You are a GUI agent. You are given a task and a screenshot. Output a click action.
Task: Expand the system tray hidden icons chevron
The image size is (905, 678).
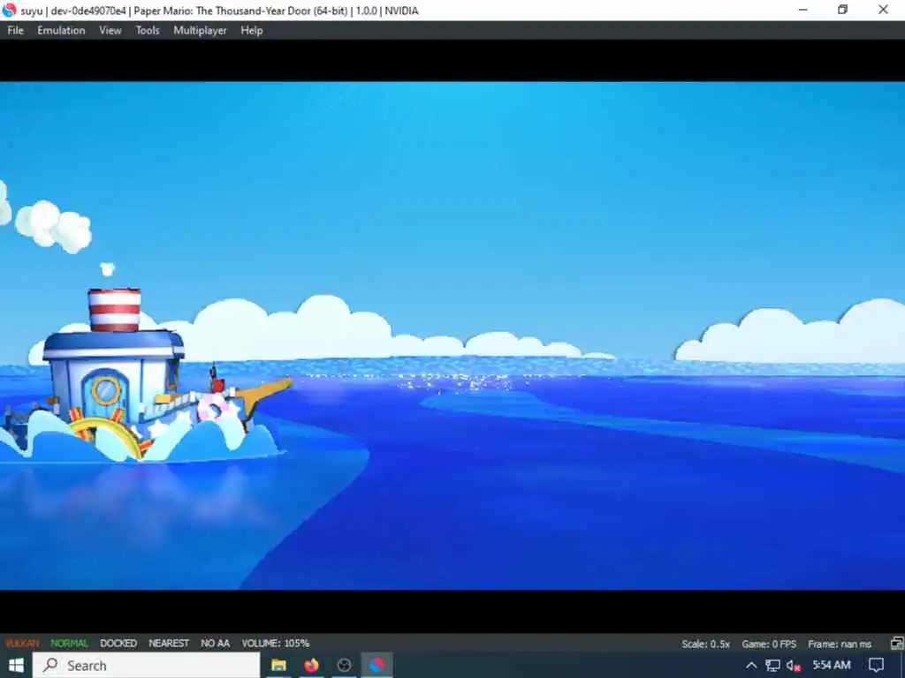tap(751, 666)
